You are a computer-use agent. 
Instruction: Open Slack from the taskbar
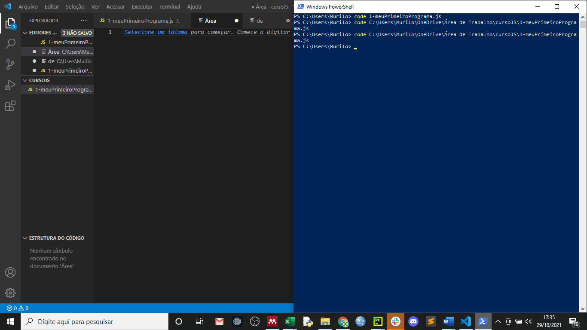396,321
